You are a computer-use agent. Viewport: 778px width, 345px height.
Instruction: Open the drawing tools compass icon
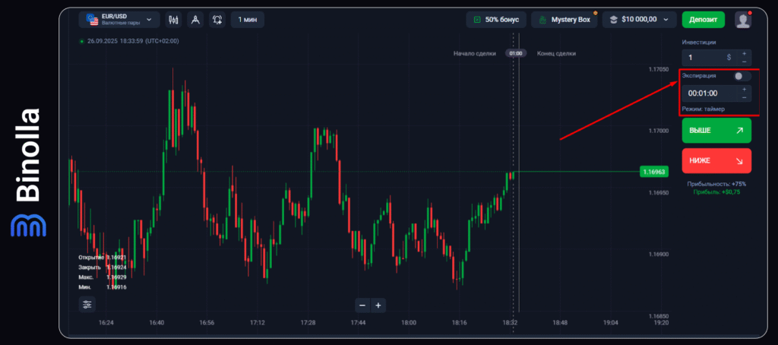[x=195, y=20]
